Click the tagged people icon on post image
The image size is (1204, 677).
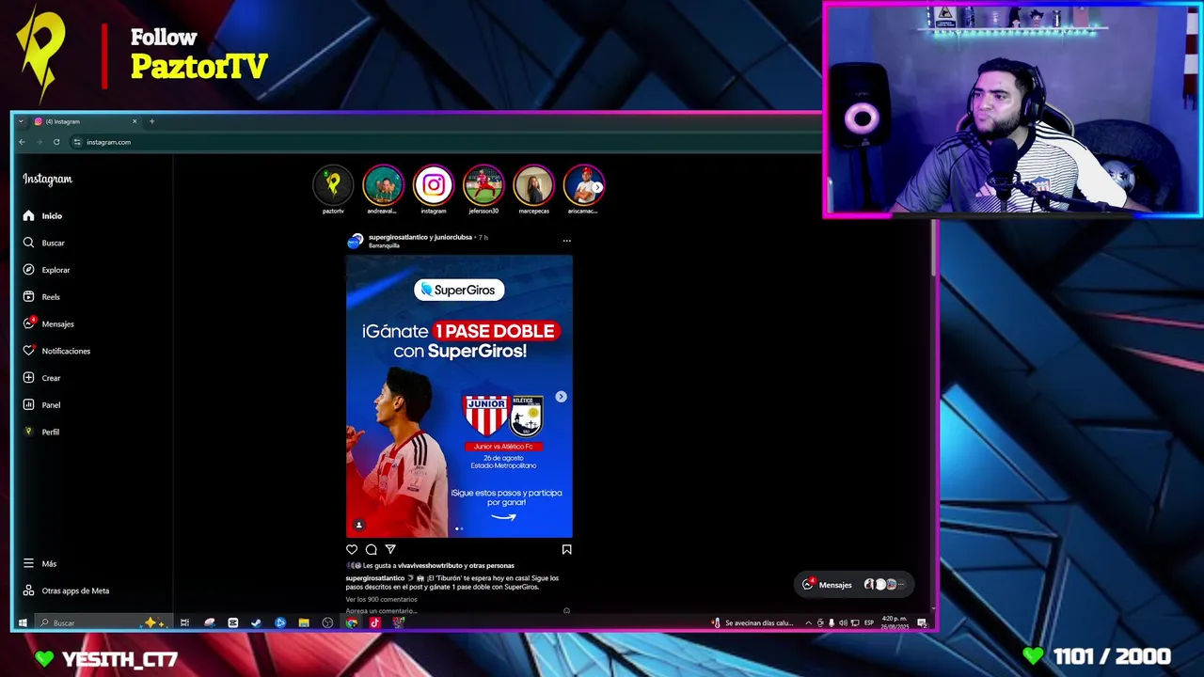tap(358, 525)
